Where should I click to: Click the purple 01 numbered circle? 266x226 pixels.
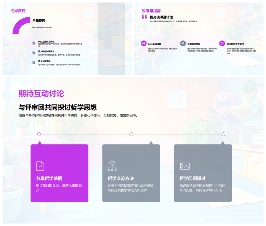[x=144, y=43]
